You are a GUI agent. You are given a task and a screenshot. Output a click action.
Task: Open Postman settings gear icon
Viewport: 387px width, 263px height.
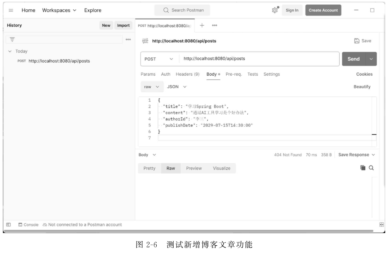tap(275, 10)
